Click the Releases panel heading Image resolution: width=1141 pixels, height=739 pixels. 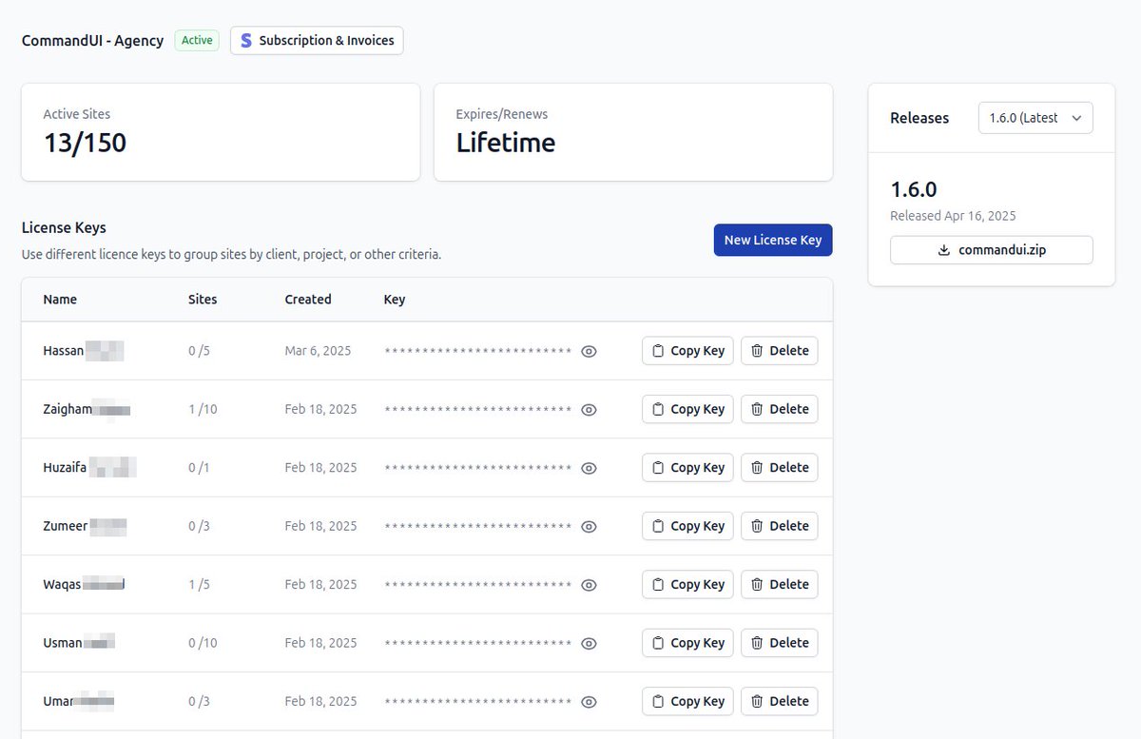[919, 118]
